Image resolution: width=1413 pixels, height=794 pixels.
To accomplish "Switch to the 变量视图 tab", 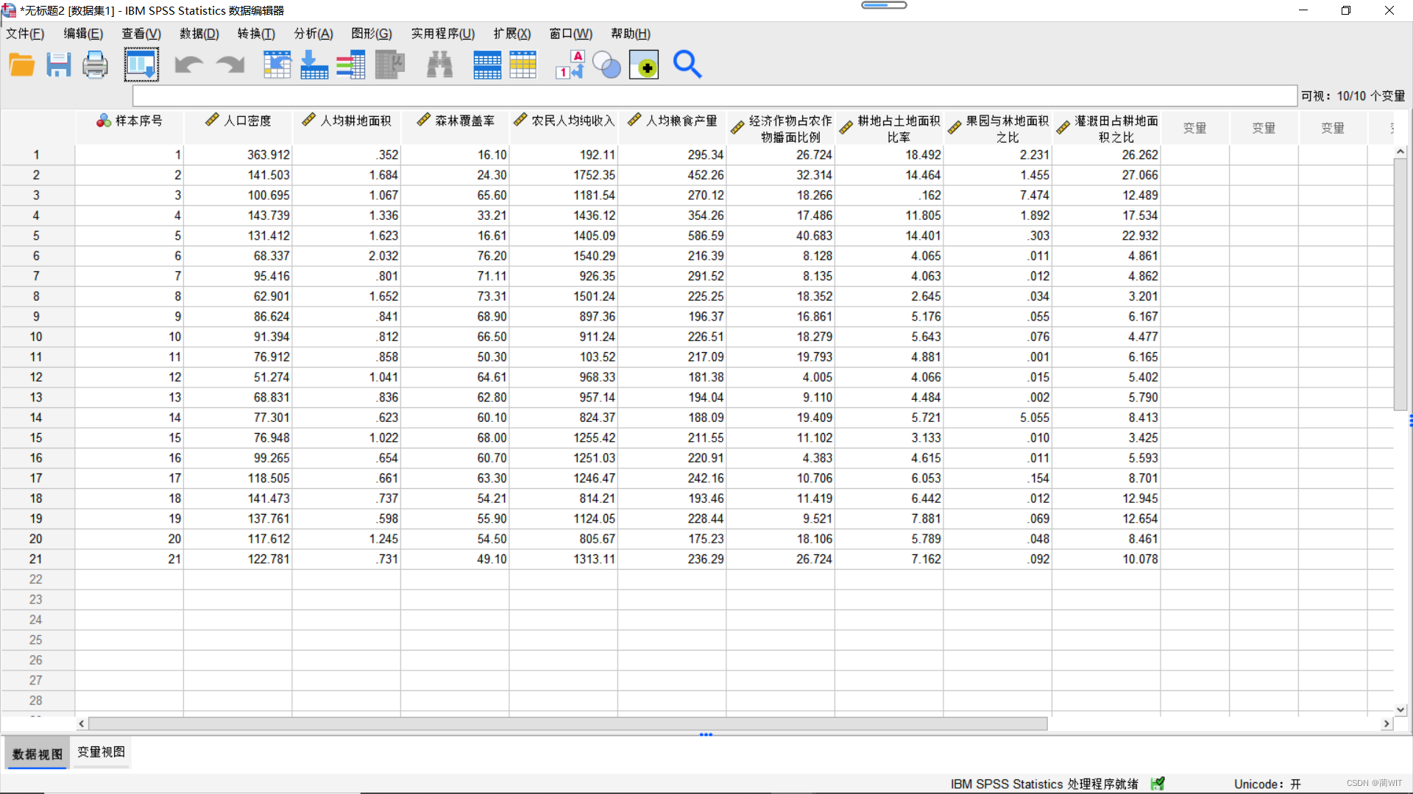I will click(102, 752).
